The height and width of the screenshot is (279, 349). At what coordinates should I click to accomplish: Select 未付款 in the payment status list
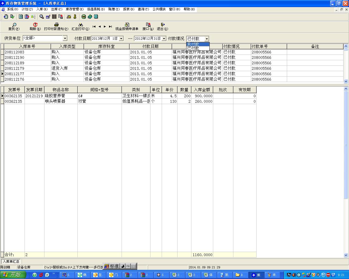(x=193, y=44)
